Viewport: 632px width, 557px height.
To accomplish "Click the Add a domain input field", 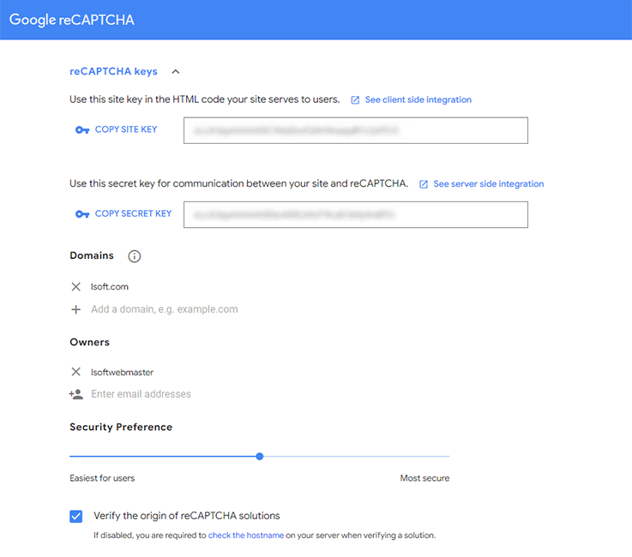I will pyautogui.click(x=165, y=309).
